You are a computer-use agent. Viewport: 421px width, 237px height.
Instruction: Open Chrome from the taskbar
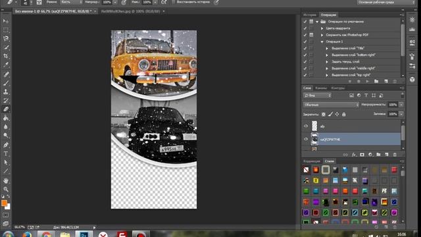[x=45, y=234]
